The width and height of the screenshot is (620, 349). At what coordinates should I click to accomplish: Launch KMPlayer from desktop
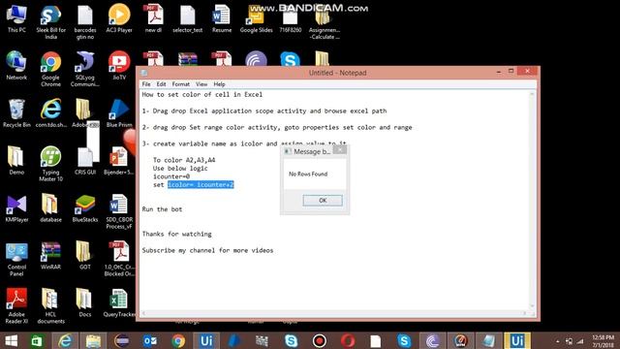tap(16, 208)
